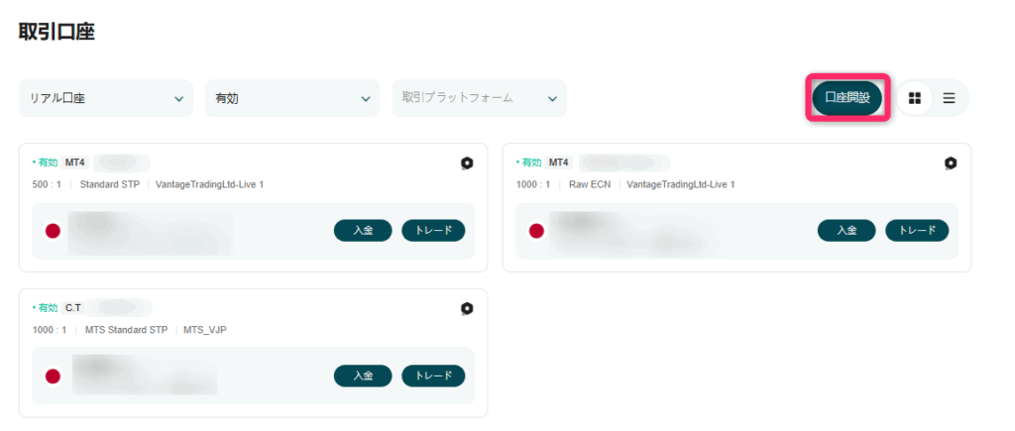Viewport: 1015px width, 431px height.
Task: Open settings icon on Standard STP account card
Action: click(x=467, y=163)
